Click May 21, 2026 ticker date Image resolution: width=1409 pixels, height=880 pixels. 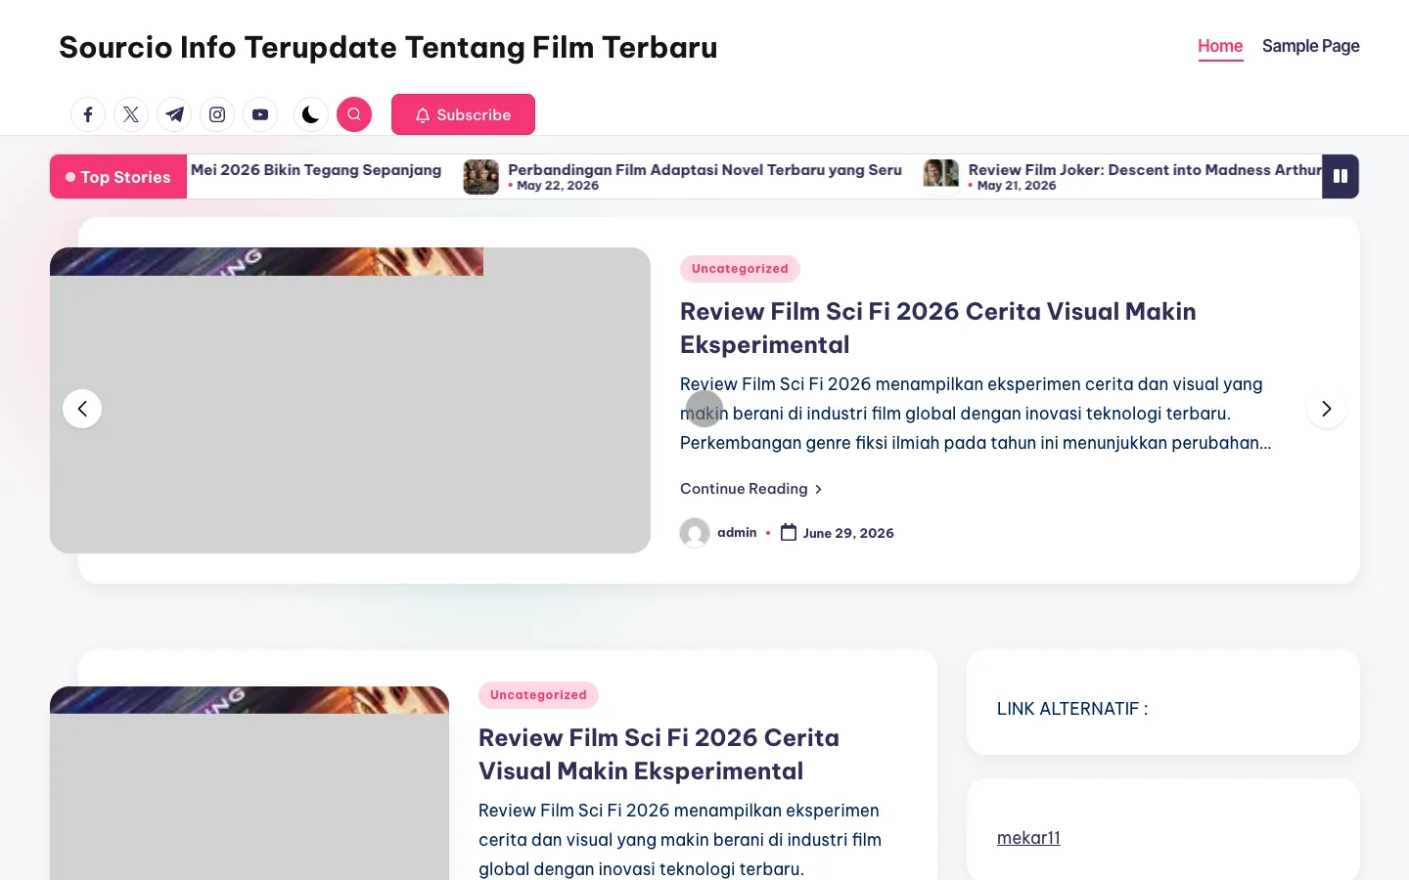click(x=1017, y=186)
